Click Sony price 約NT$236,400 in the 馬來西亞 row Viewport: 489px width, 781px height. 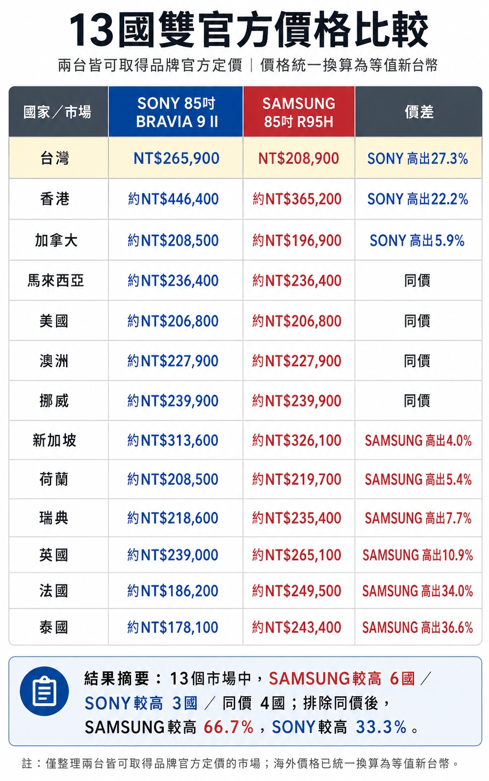tap(173, 281)
